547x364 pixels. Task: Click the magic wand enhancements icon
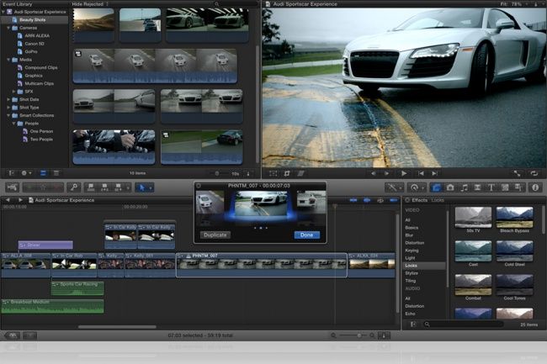395,187
